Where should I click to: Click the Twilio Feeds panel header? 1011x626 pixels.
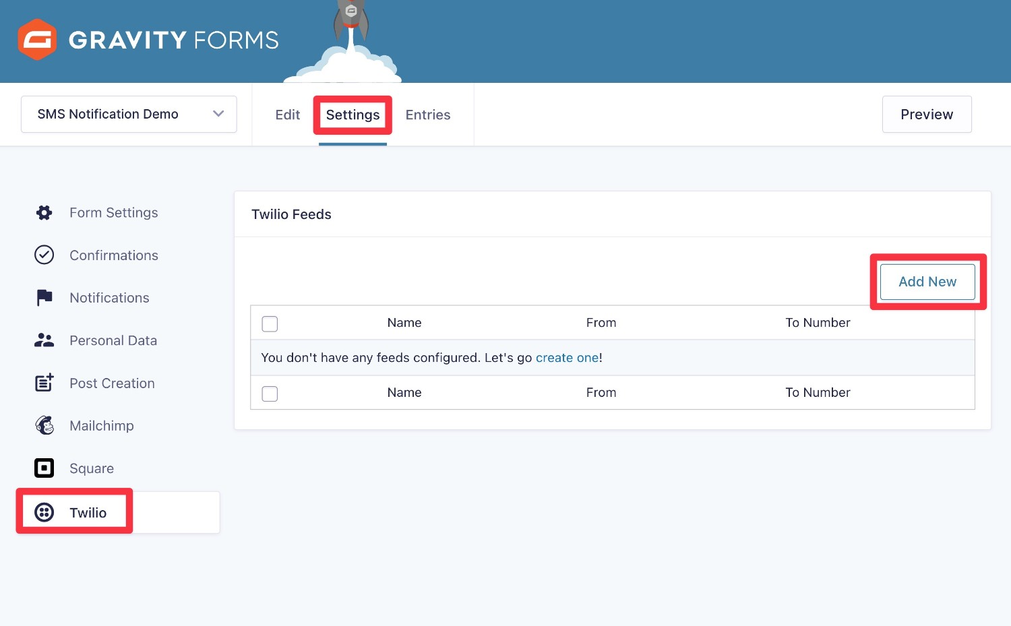point(291,214)
